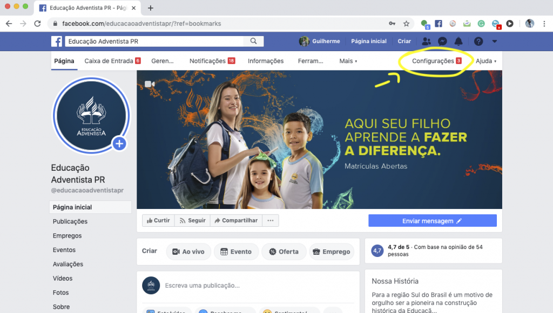Click the 4,7 rating badge

click(377, 251)
